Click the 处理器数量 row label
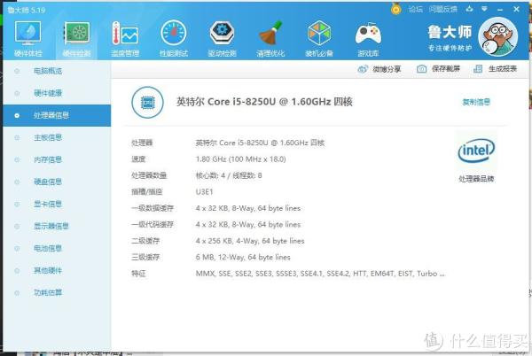The height and width of the screenshot is (356, 532). coord(149,175)
